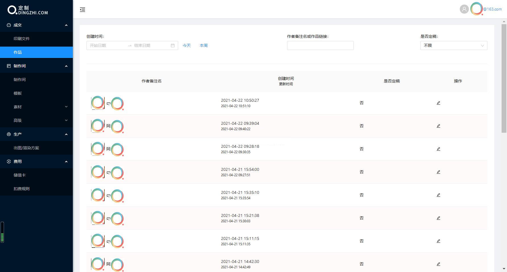
Task: Open the calendar icon in date range picker
Action: (x=173, y=45)
